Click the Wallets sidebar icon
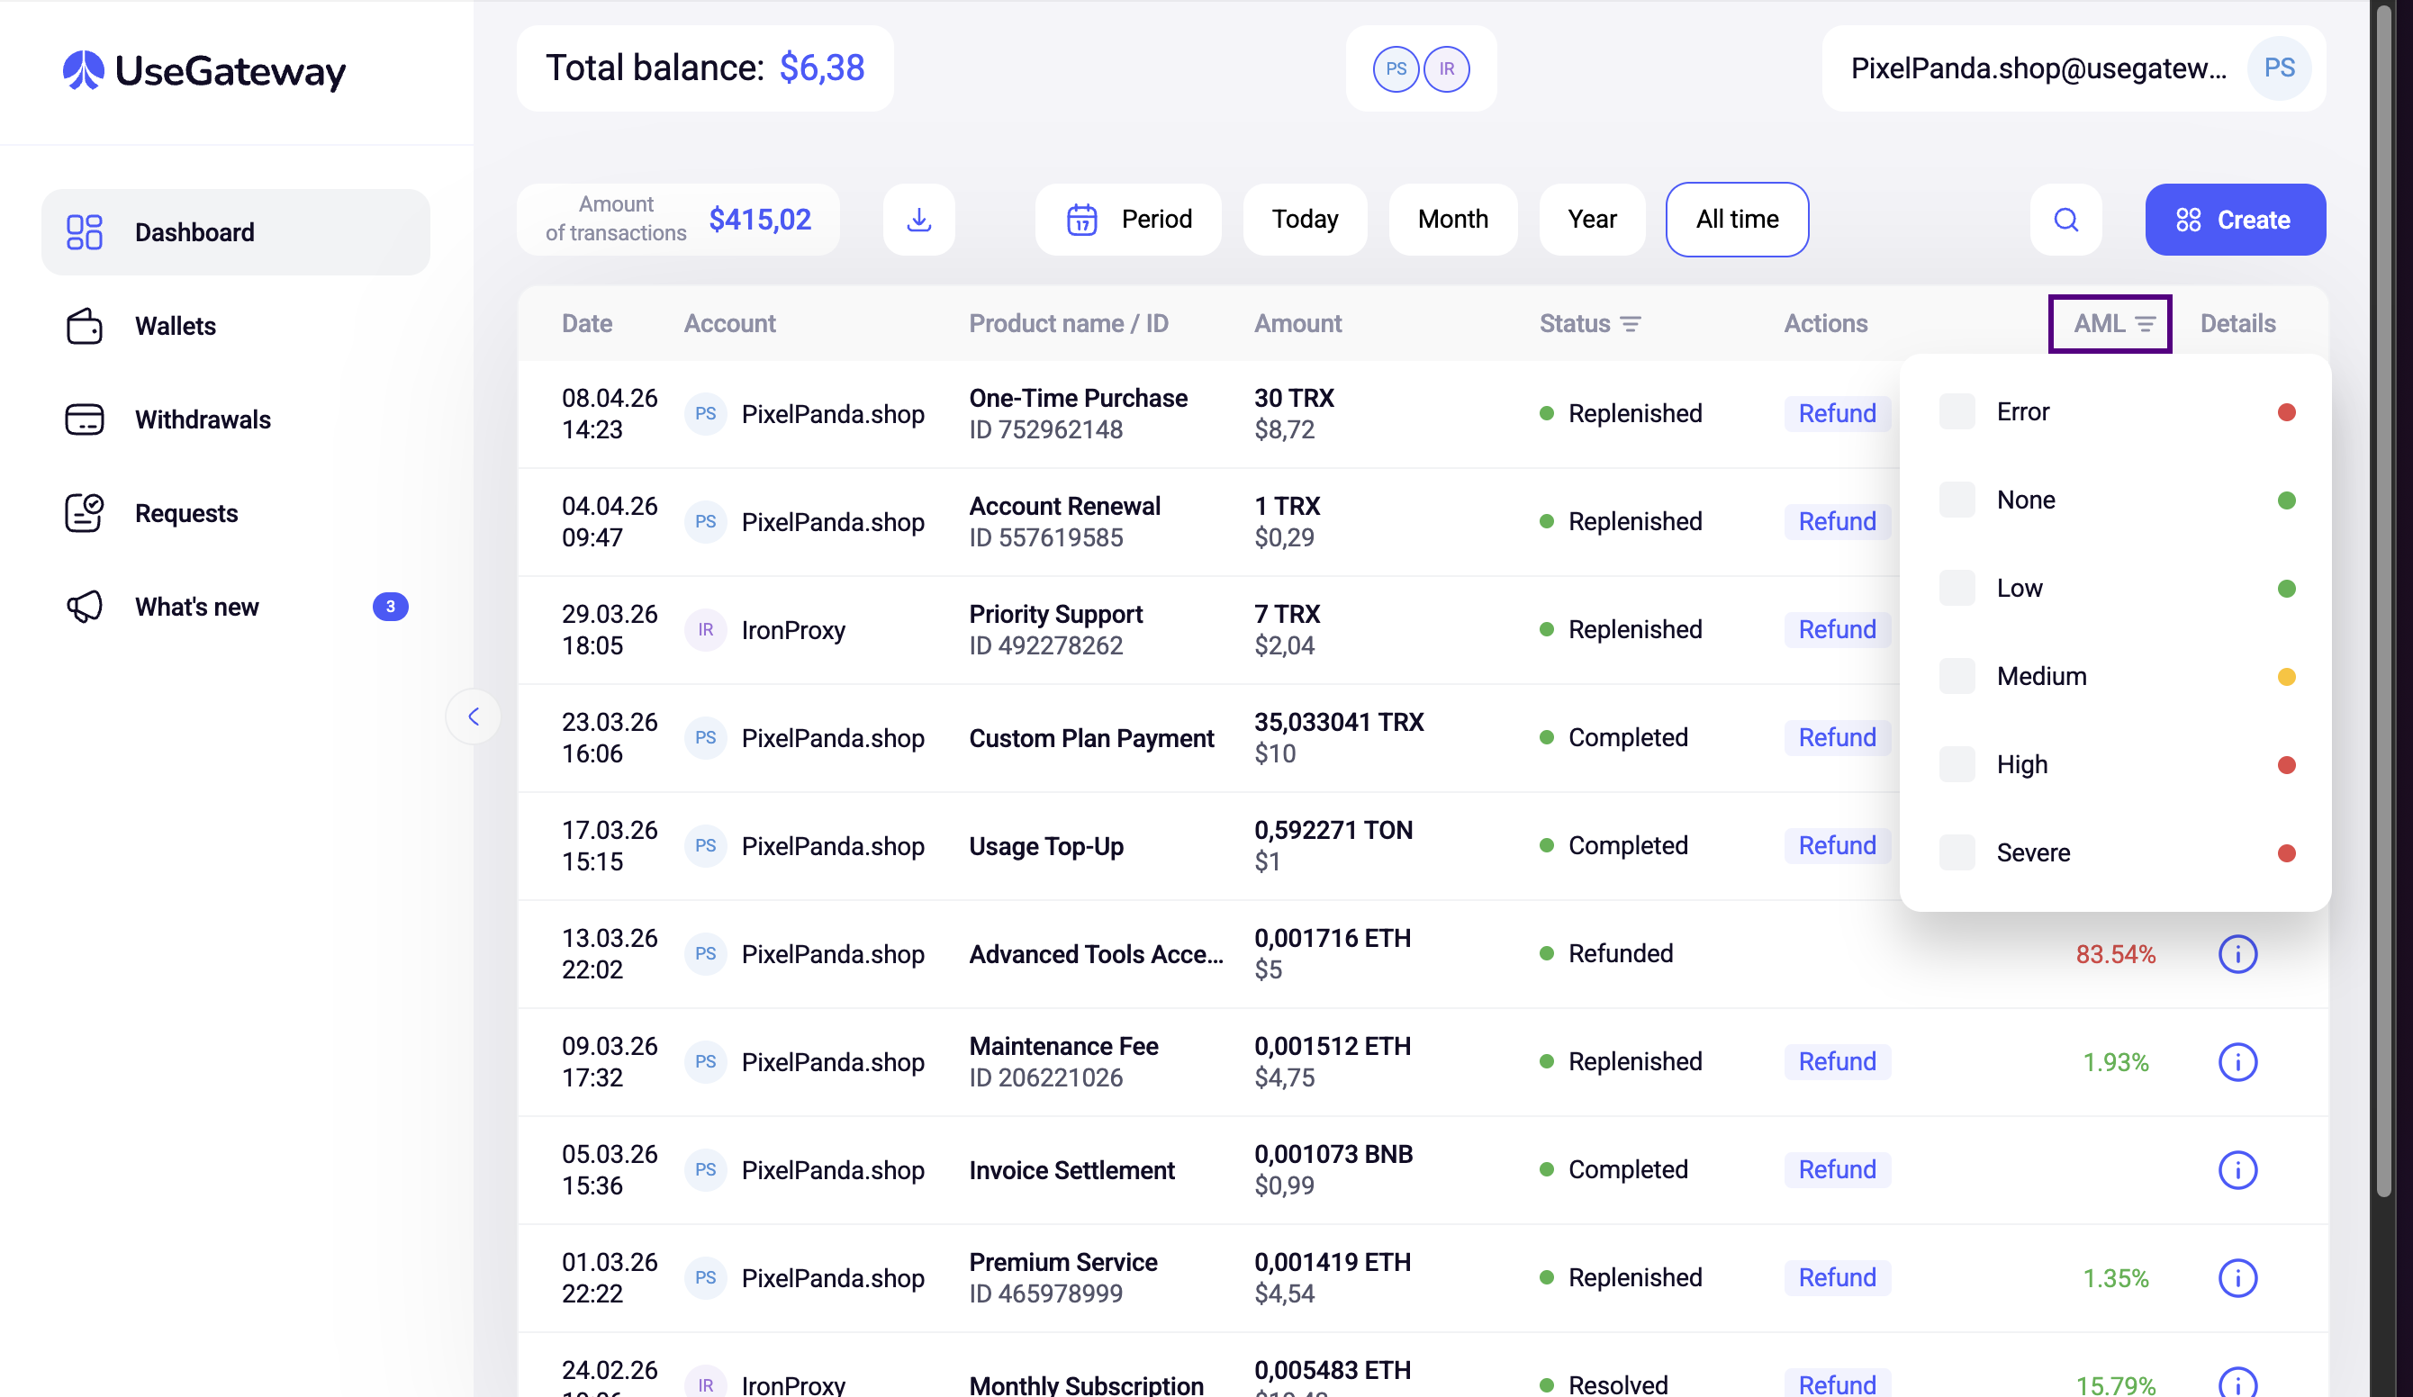 (85, 326)
